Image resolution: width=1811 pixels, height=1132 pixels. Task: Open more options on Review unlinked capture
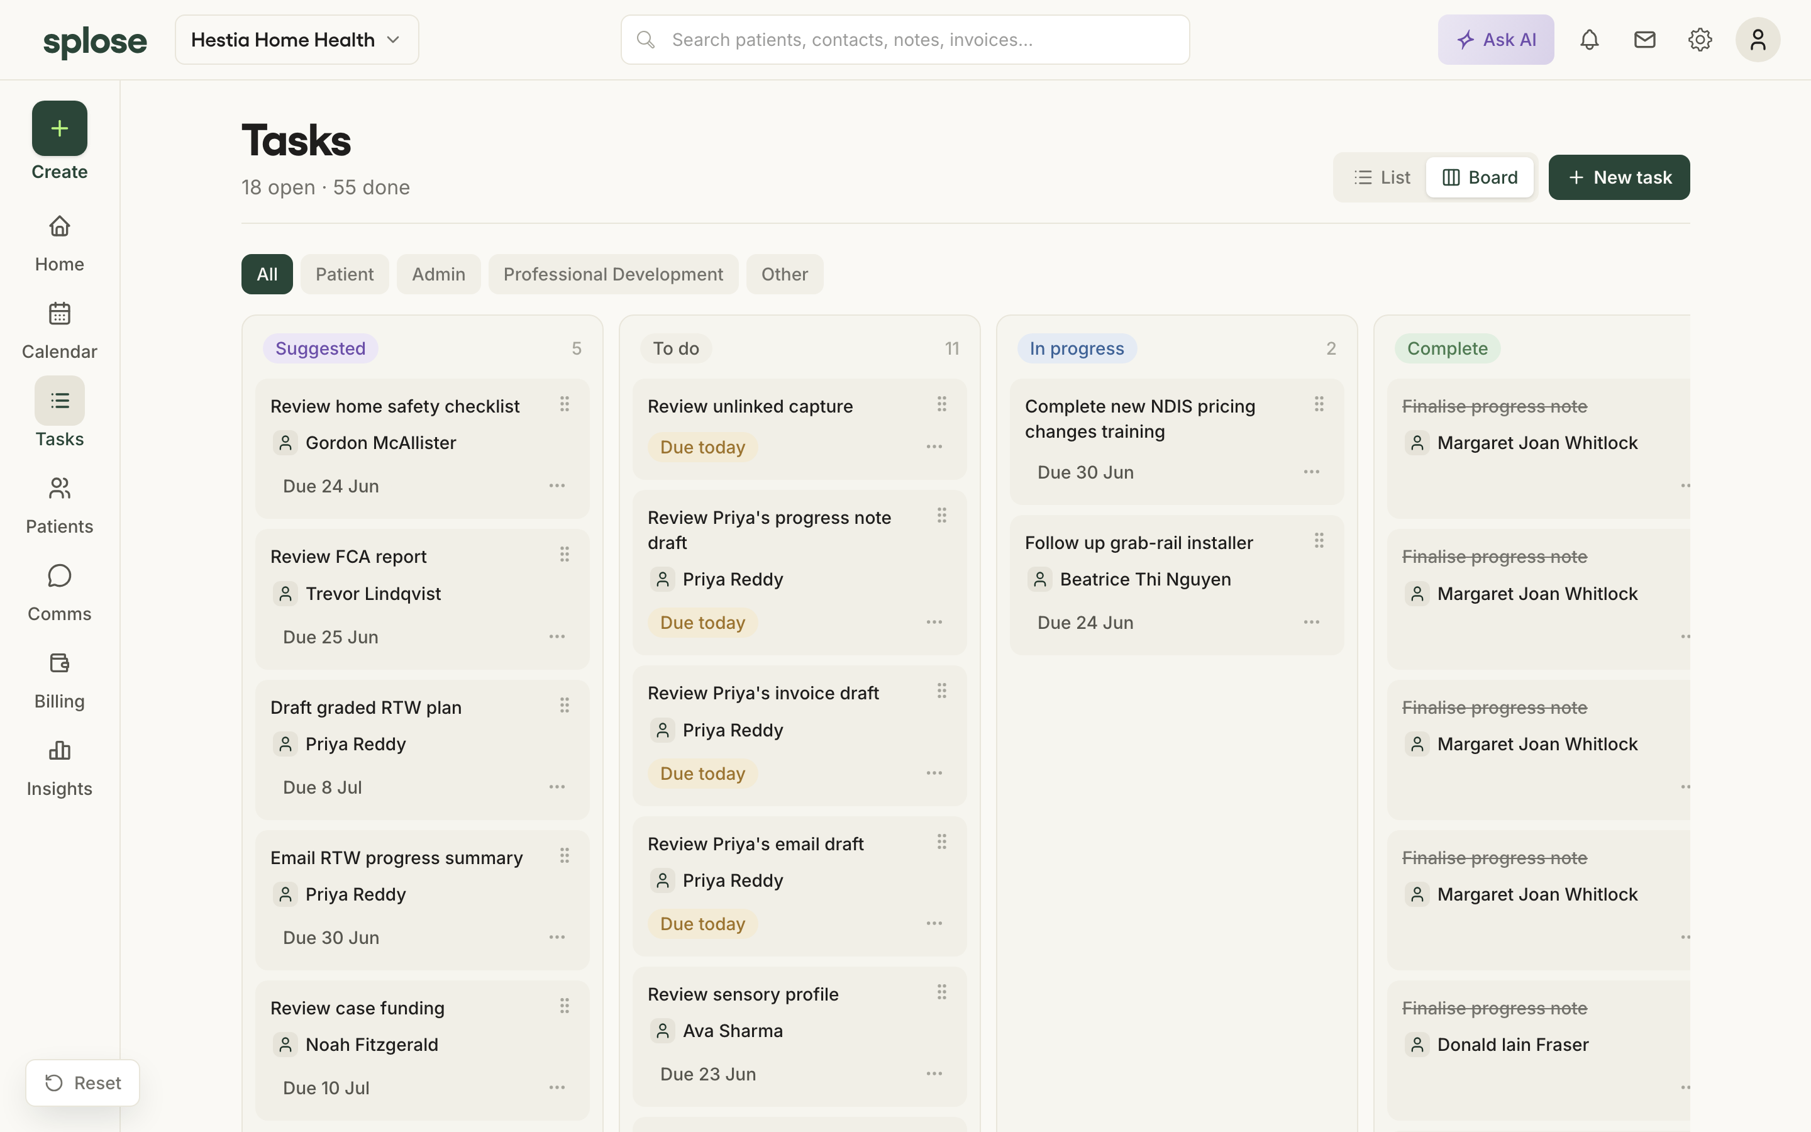tap(934, 447)
